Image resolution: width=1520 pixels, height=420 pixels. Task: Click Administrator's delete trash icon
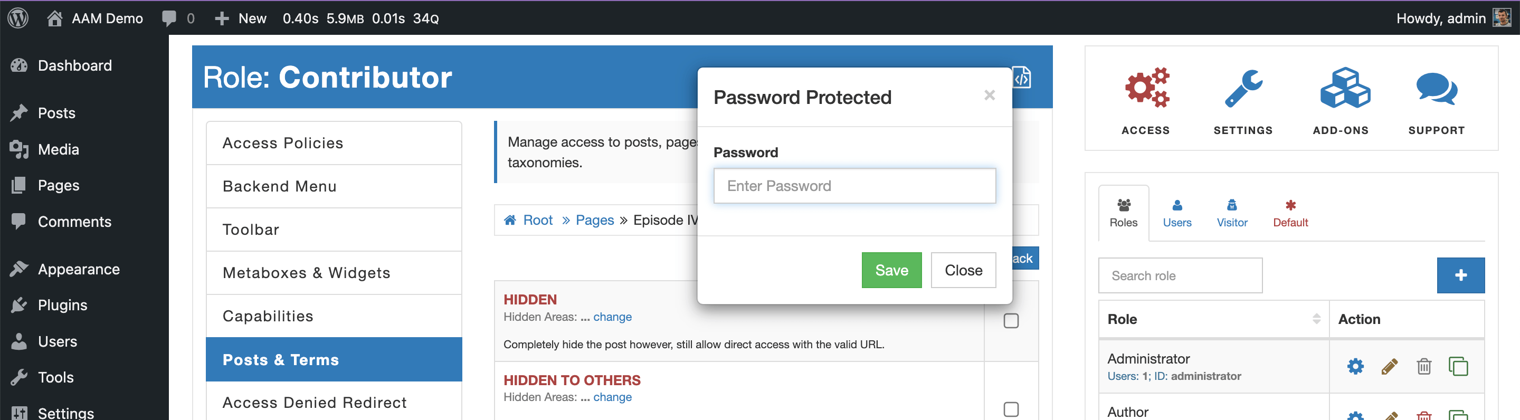pyautogui.click(x=1424, y=366)
